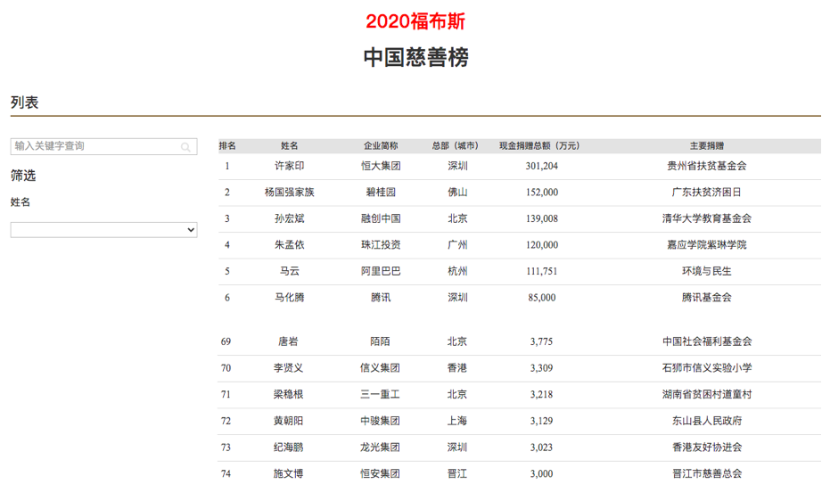Click donation amount 3,000

(541, 473)
